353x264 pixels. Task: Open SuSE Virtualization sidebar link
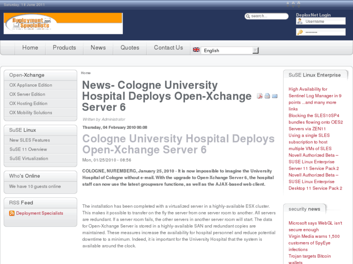tap(29, 158)
